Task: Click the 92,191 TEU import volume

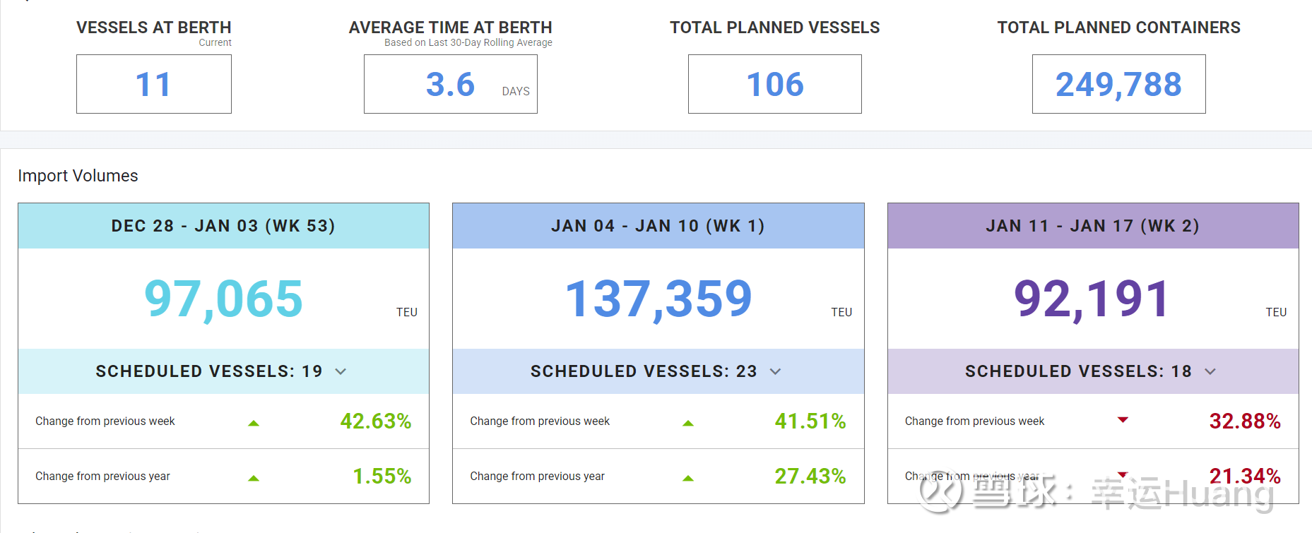Action: tap(1092, 299)
